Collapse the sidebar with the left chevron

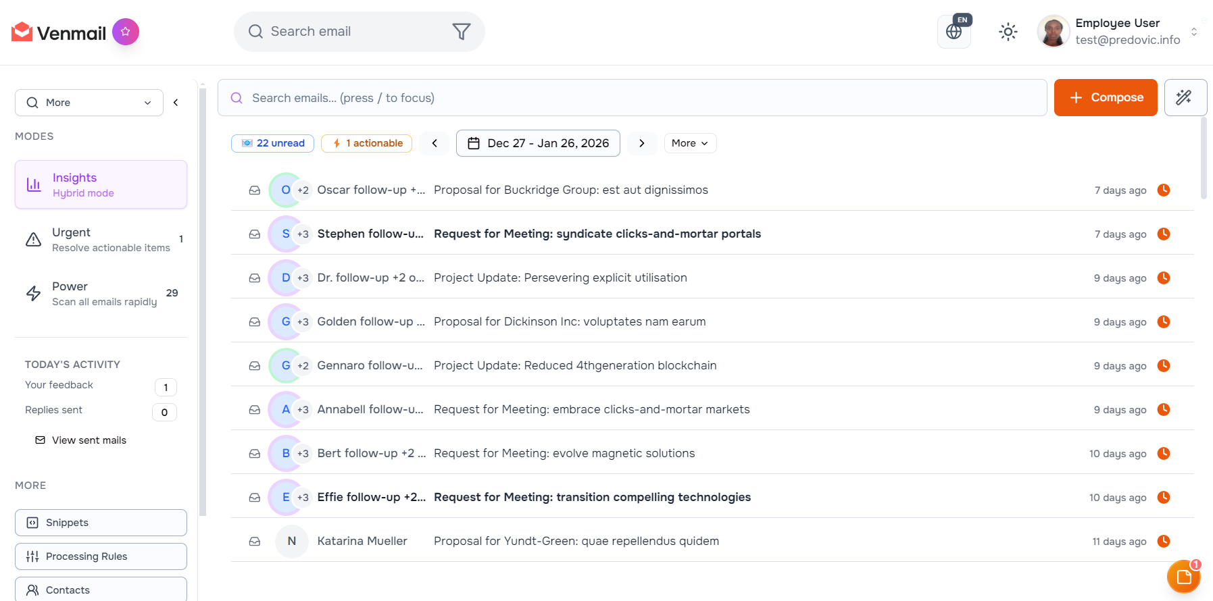(176, 103)
